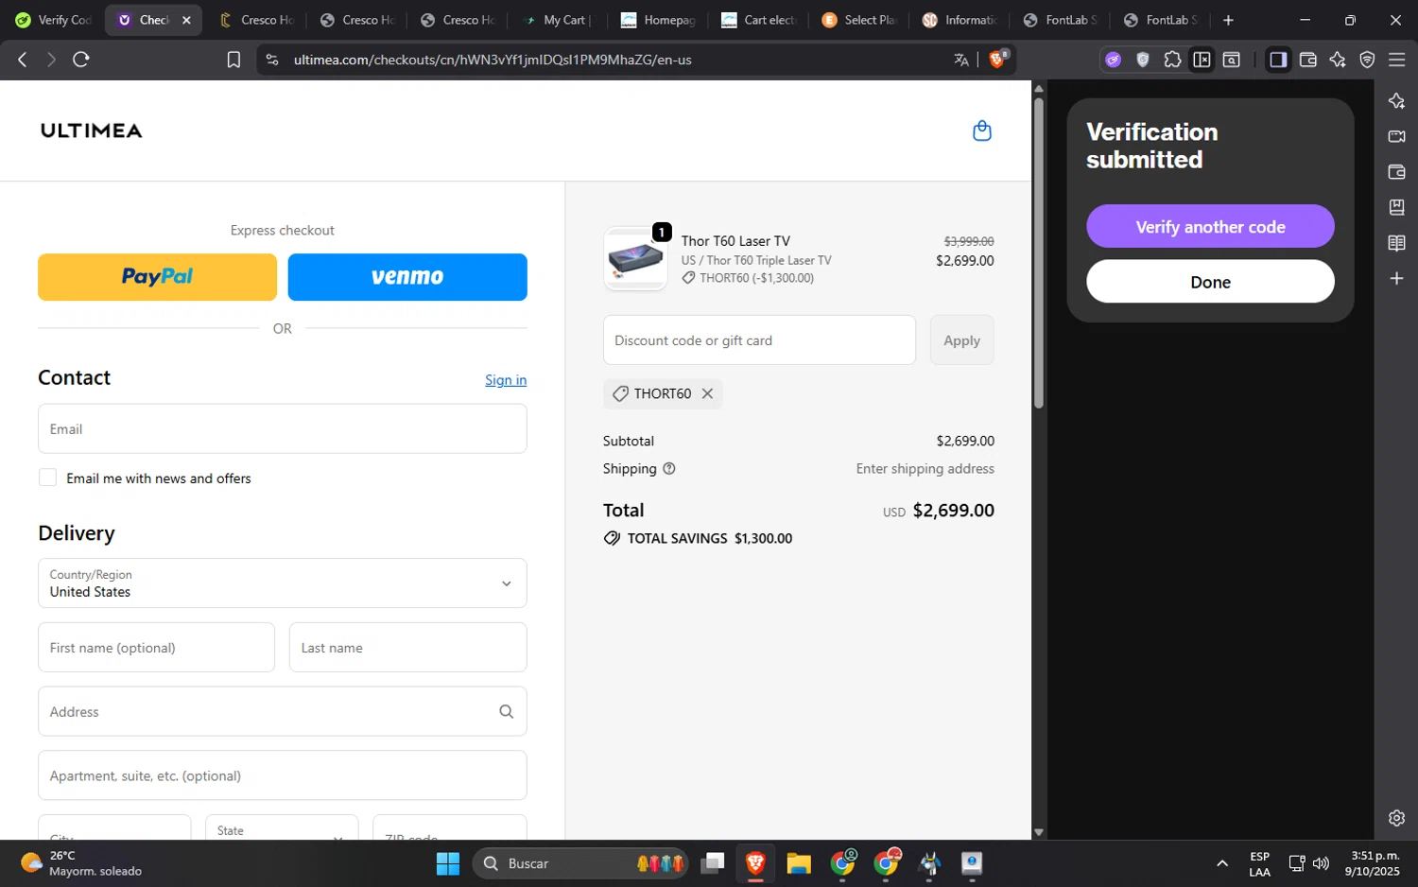The height and width of the screenshot is (887, 1418).
Task: Click the Apply discount button
Action: pos(962,339)
